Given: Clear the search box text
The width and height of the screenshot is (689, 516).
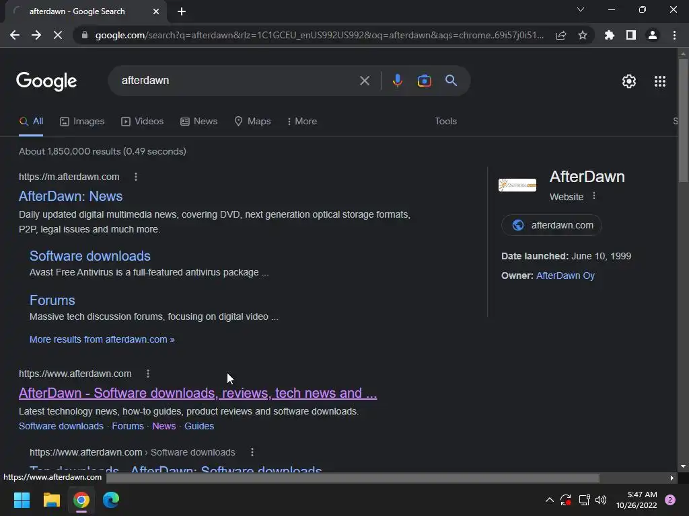Looking at the screenshot, I should [x=364, y=81].
